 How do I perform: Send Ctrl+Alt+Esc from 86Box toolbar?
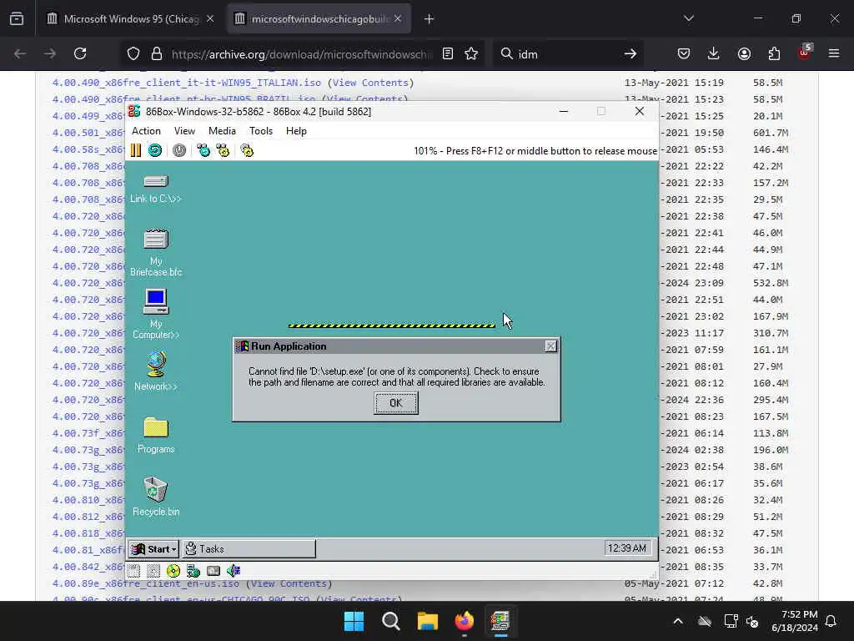tap(223, 150)
